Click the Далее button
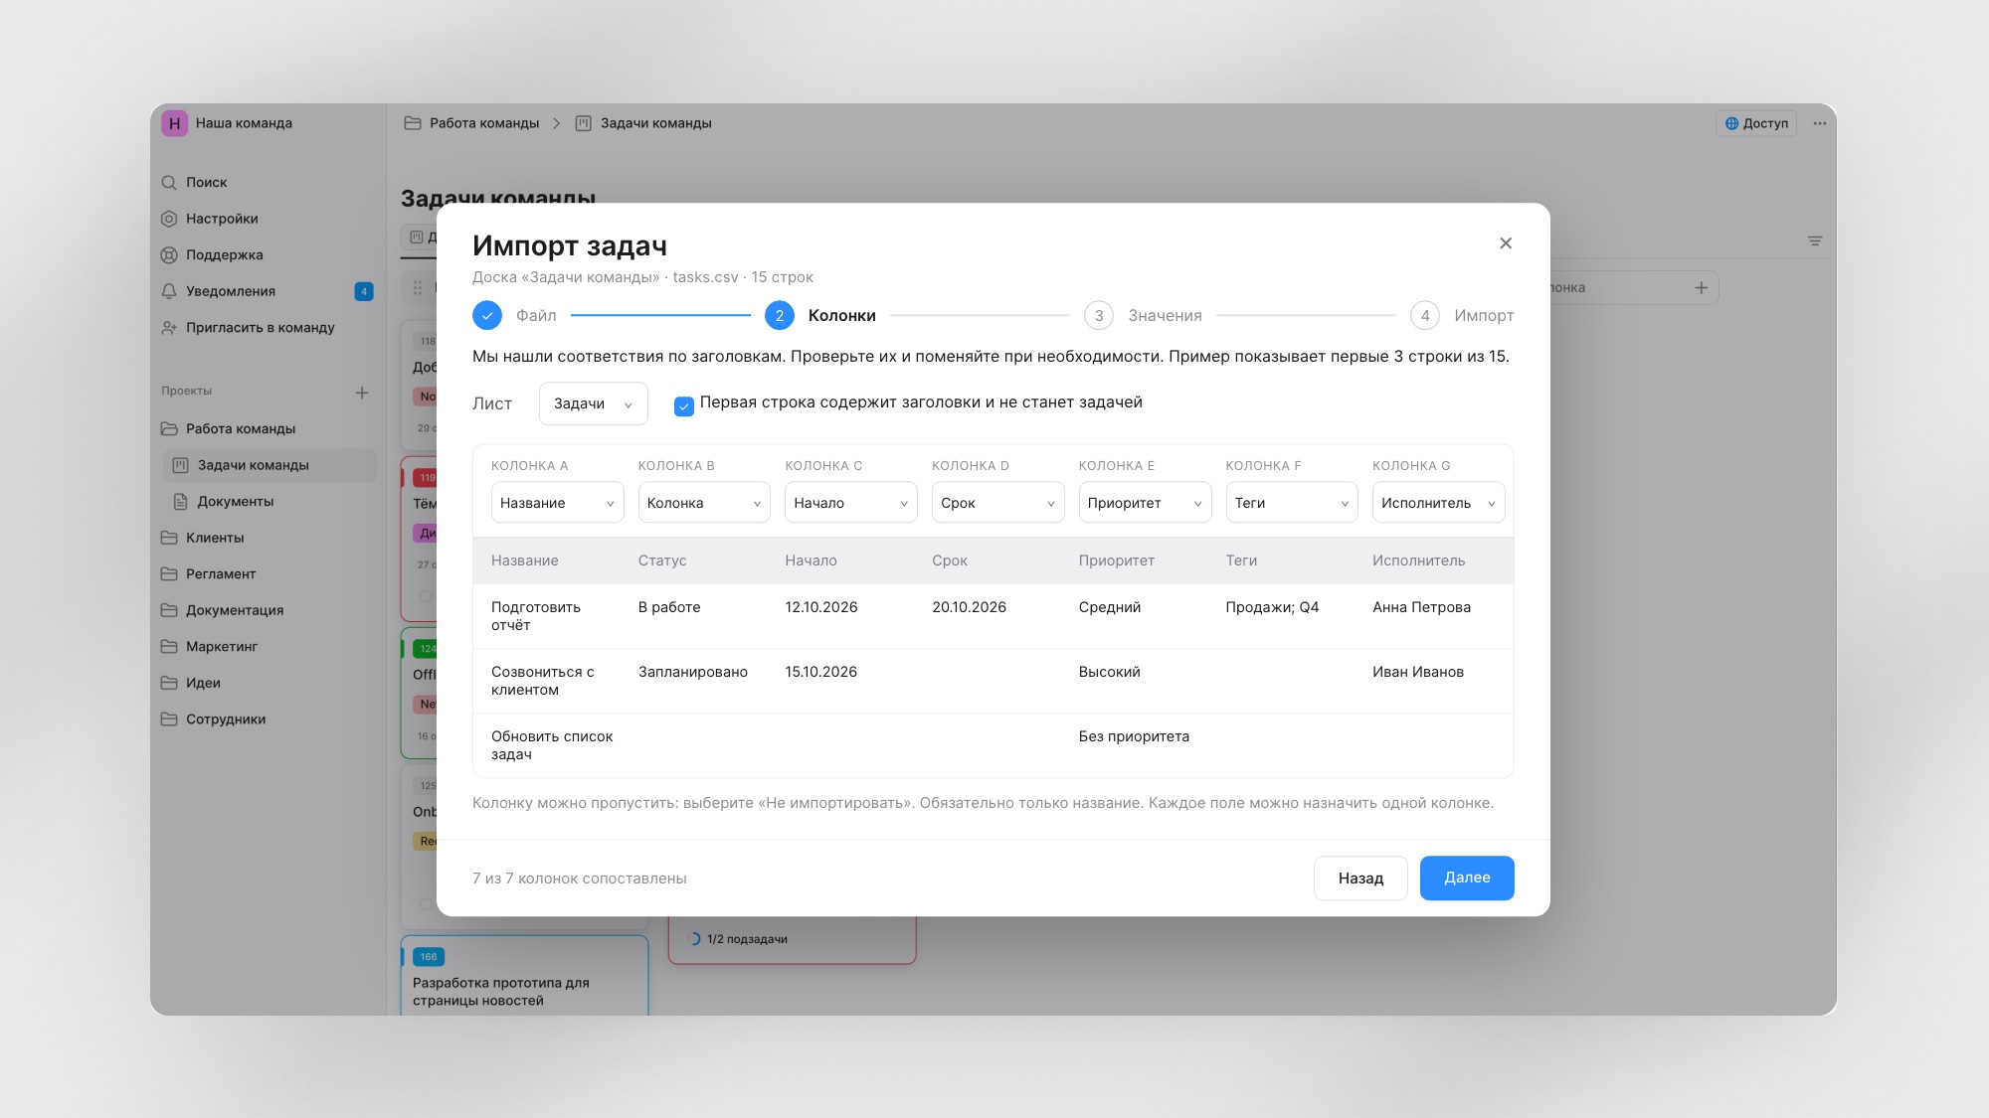The width and height of the screenshot is (1989, 1118). tap(1467, 878)
